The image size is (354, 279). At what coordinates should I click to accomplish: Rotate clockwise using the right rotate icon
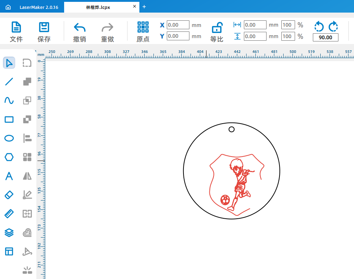[x=333, y=26]
